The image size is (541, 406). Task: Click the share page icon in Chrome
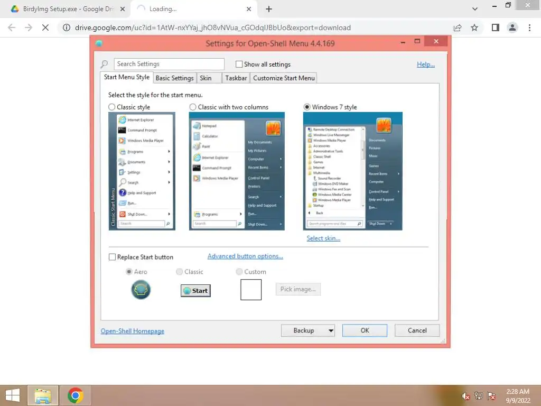458,27
